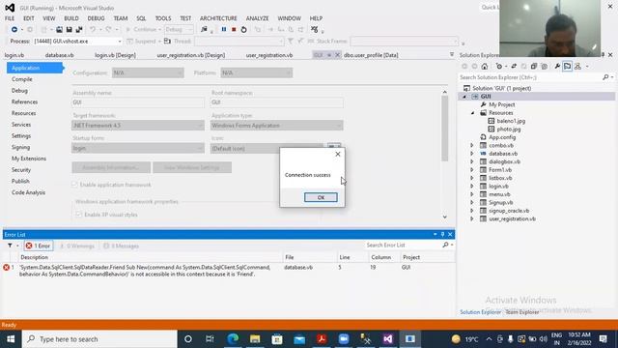Click the Assembly name text field

pos(138,102)
